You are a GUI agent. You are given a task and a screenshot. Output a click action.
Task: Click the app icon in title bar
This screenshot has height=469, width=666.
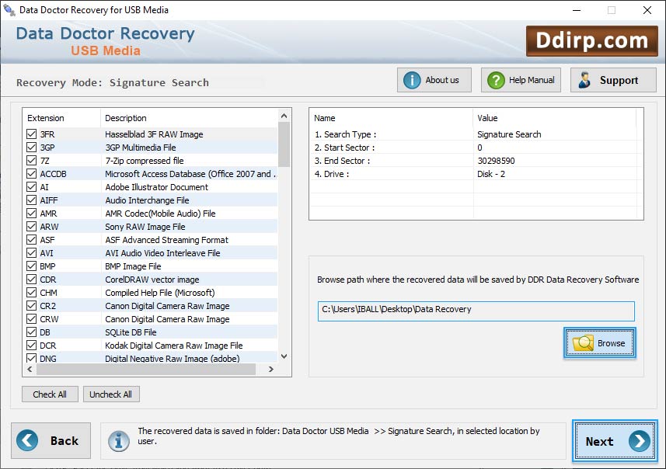coord(9,9)
